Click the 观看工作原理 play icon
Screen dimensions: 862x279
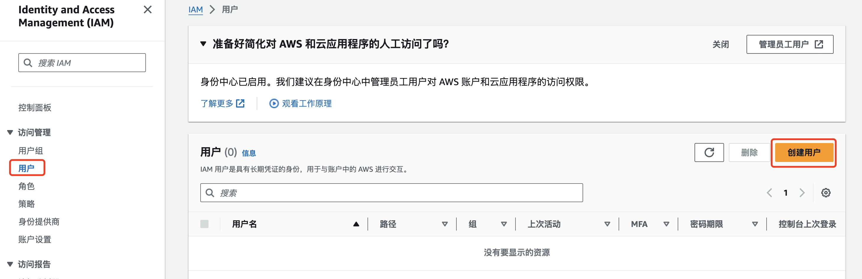tap(274, 103)
